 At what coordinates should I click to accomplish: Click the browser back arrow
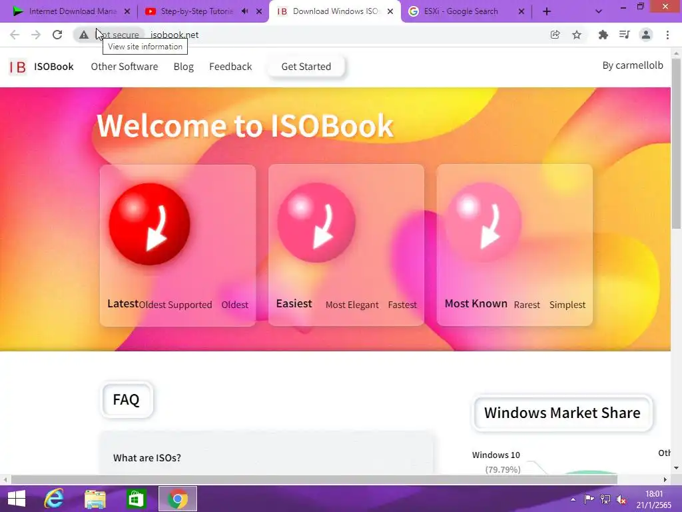15,35
